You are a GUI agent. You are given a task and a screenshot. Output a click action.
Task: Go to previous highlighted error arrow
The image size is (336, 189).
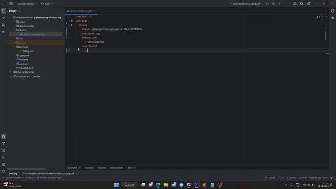tap(323, 17)
